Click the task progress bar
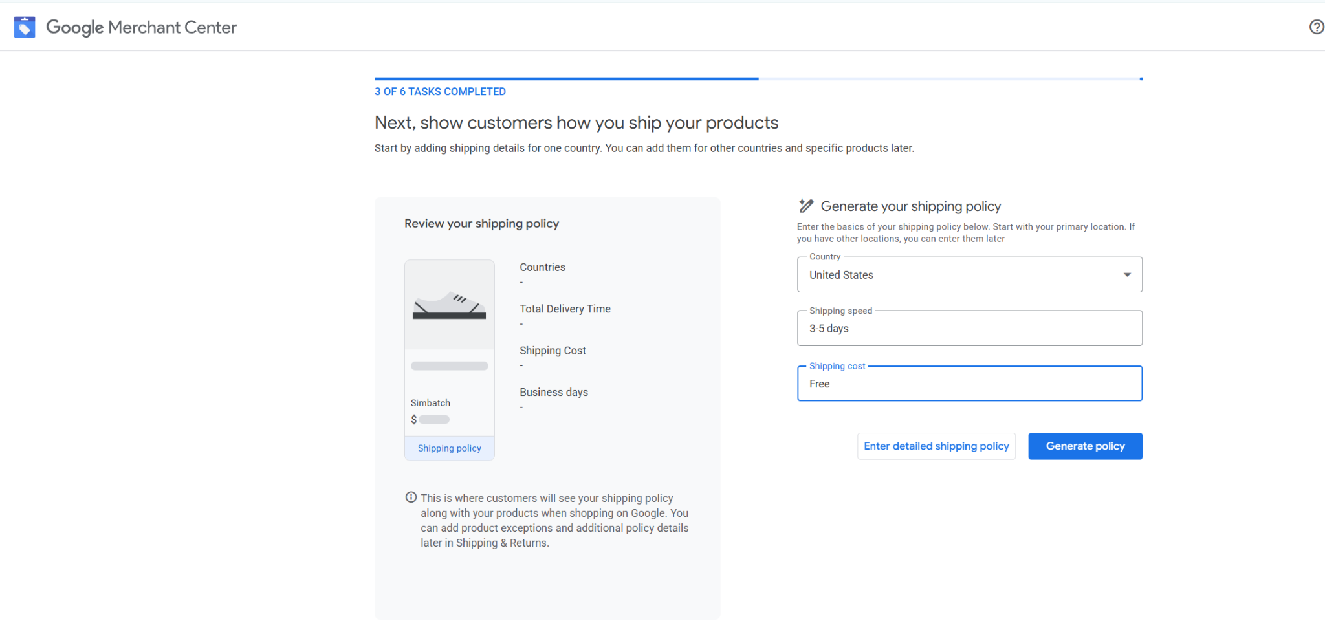 pyautogui.click(x=758, y=79)
